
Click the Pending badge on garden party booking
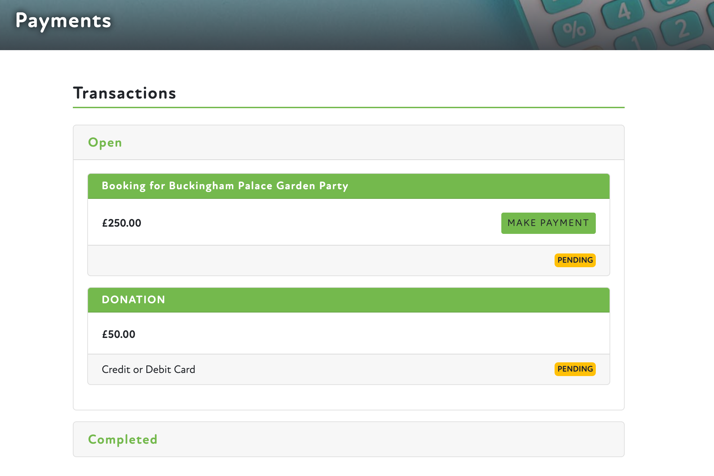tap(575, 260)
